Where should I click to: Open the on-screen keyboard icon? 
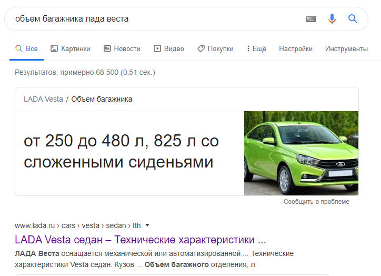coord(311,19)
